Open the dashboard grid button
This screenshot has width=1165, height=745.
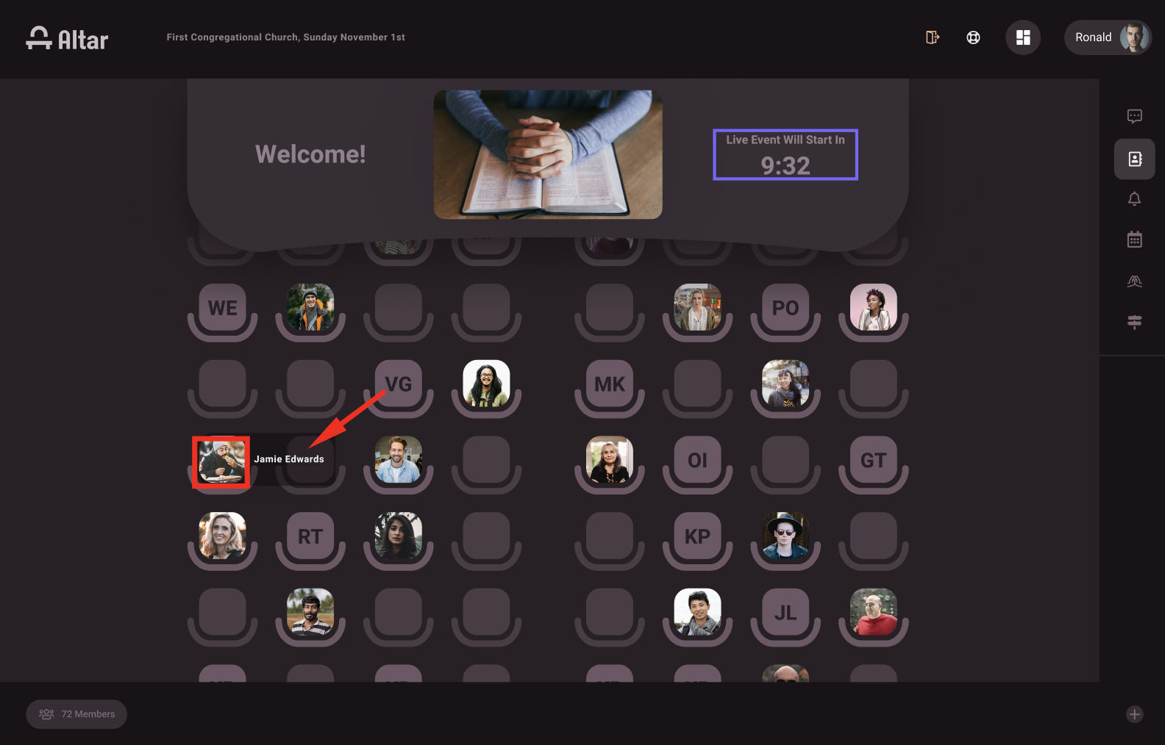pos(1022,37)
